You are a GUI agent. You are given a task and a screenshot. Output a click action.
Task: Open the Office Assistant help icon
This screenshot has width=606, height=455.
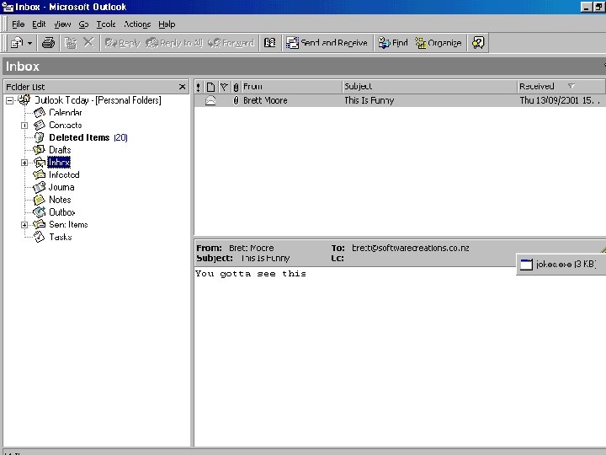tap(478, 43)
